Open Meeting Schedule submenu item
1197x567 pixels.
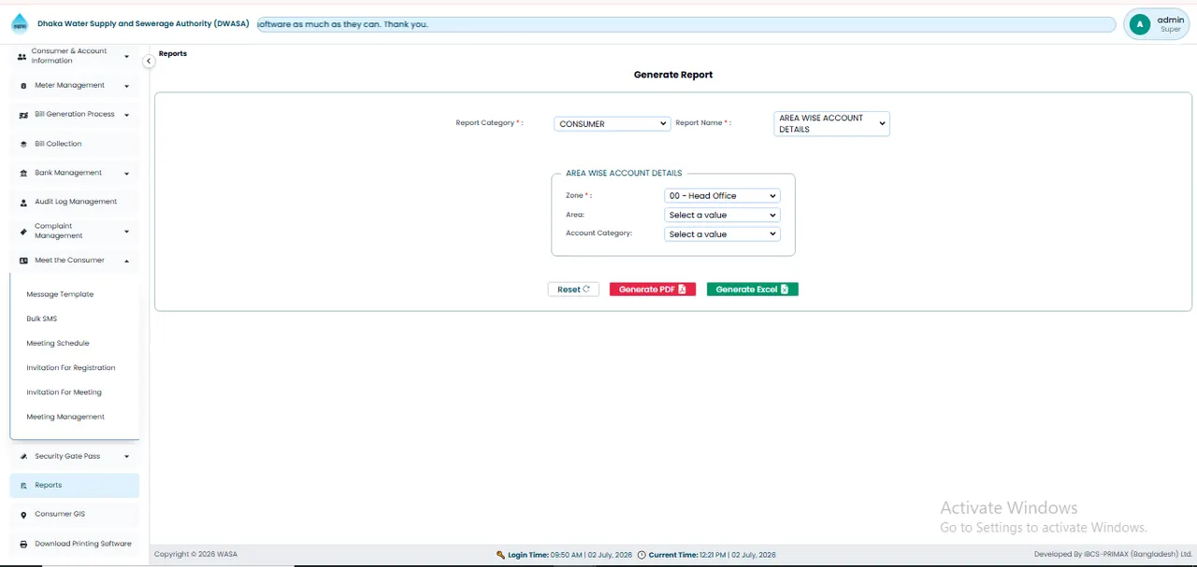[58, 343]
